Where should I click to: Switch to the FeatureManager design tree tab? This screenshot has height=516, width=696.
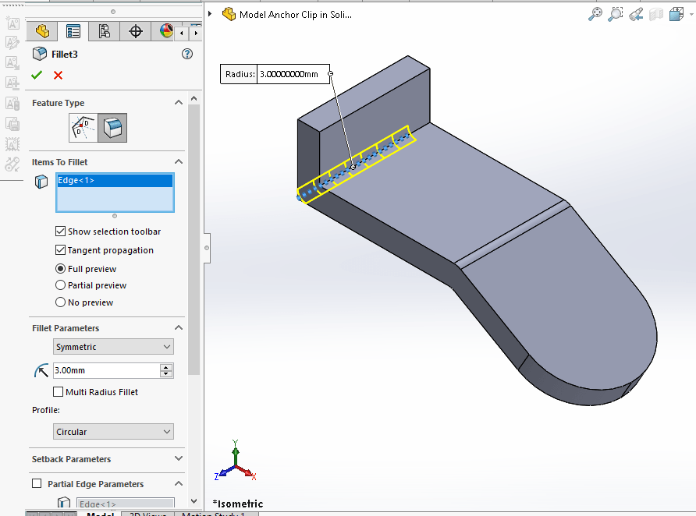[x=41, y=31]
